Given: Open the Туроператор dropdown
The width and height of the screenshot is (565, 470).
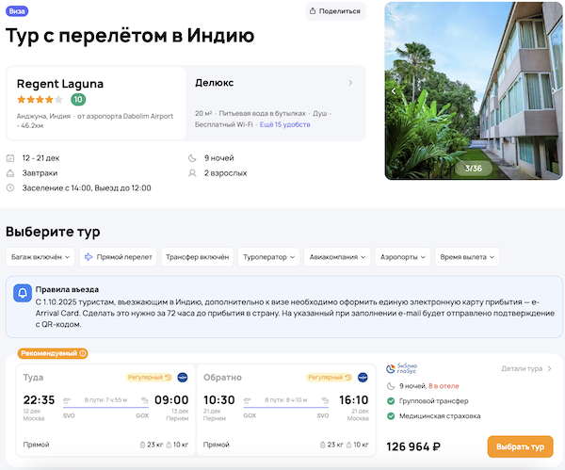Looking at the screenshot, I should tap(269, 256).
